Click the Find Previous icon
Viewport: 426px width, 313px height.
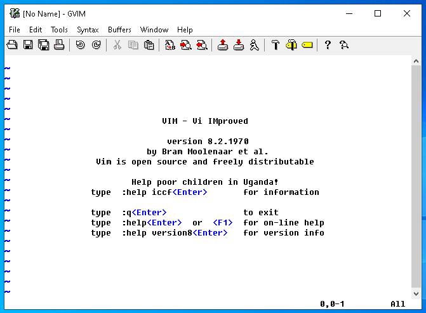pyautogui.click(x=202, y=45)
